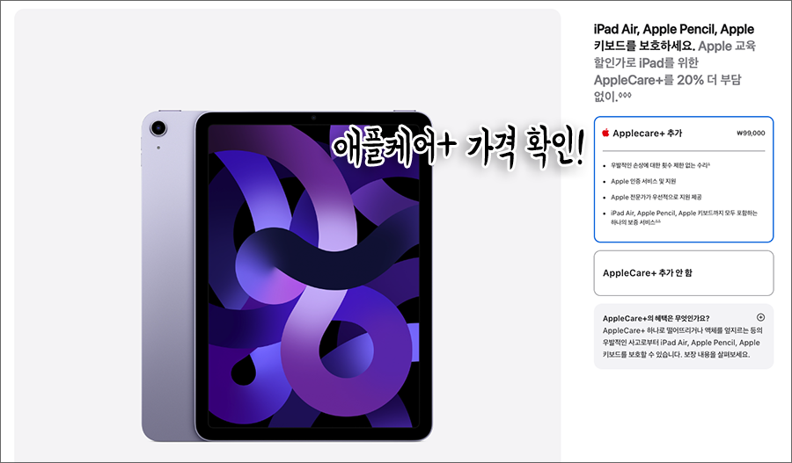Click bullet about 하나의 보증 서비스
The width and height of the screenshot is (792, 463).
684,217
